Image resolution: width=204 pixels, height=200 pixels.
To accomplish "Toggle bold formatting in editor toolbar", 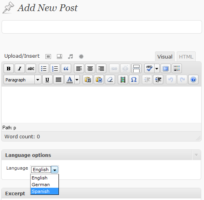I will (9, 68).
